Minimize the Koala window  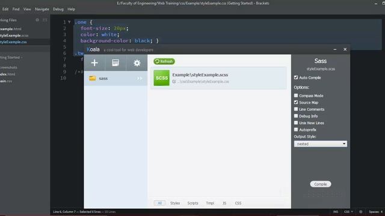(335, 49)
